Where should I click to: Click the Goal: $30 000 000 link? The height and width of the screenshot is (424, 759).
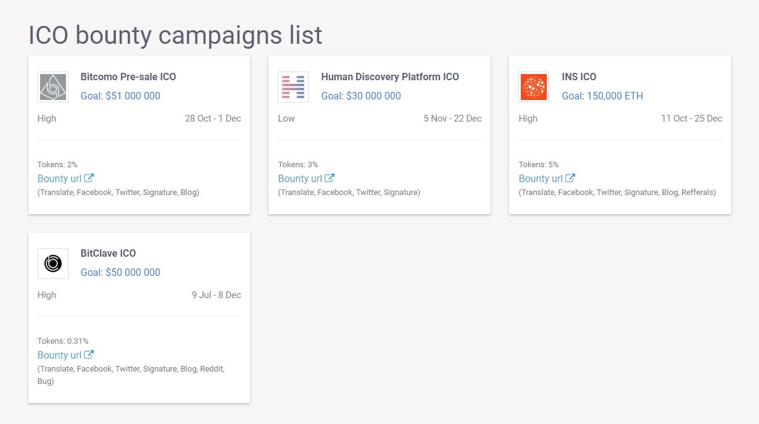pyautogui.click(x=361, y=96)
